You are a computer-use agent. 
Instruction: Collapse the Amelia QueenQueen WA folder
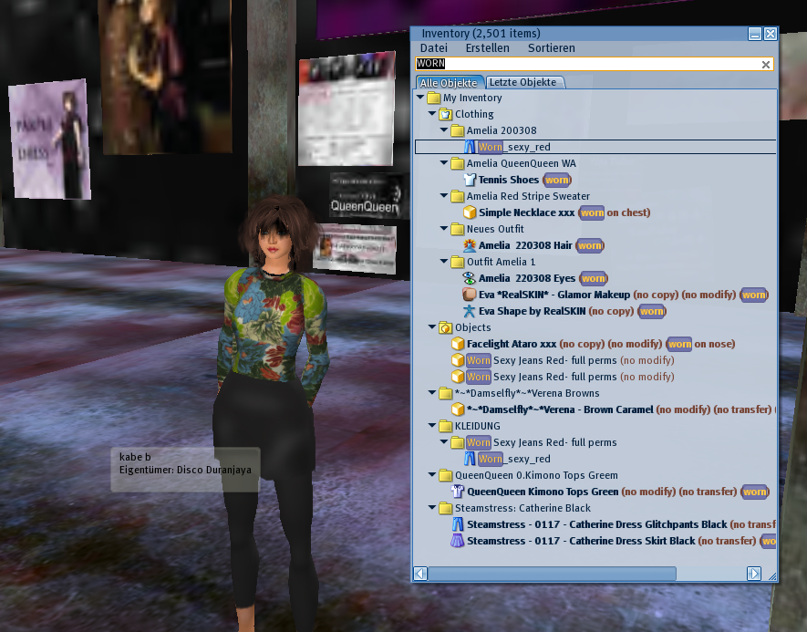(x=444, y=162)
